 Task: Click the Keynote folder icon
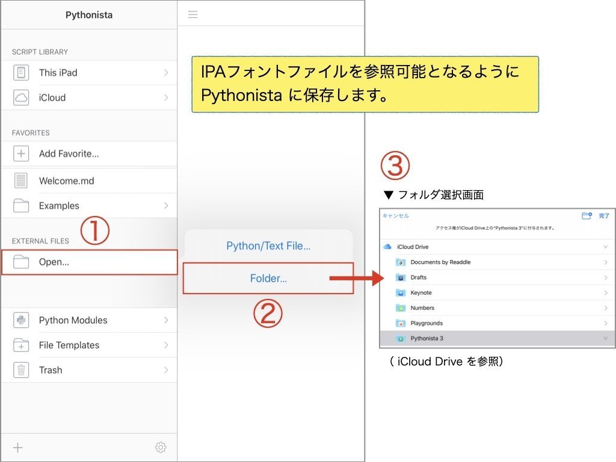click(401, 292)
